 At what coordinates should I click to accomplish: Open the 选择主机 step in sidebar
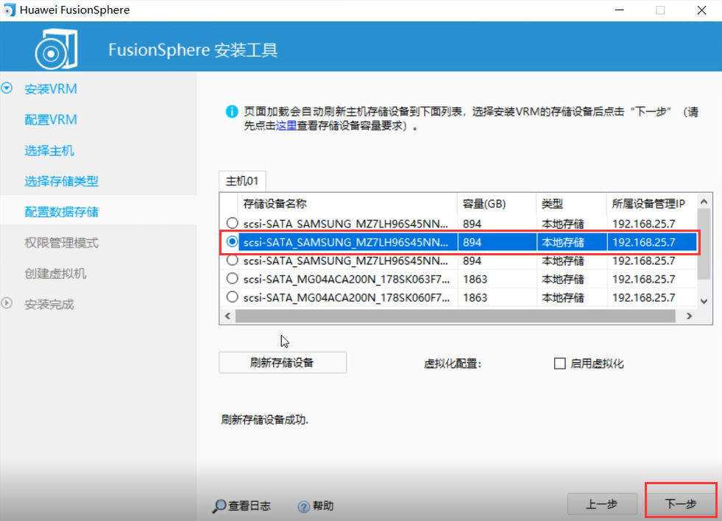click(x=49, y=151)
